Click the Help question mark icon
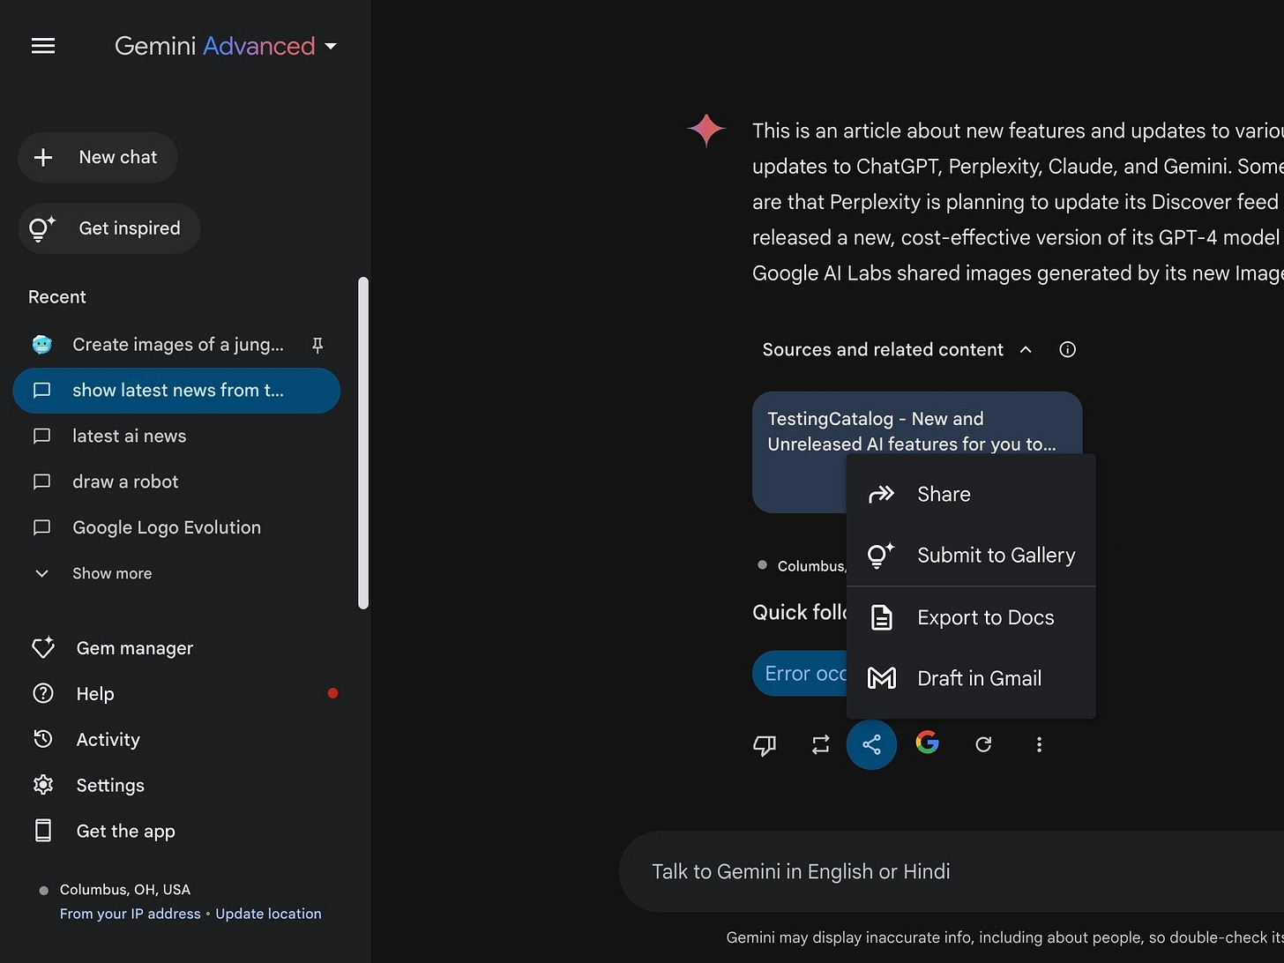 coord(43,694)
